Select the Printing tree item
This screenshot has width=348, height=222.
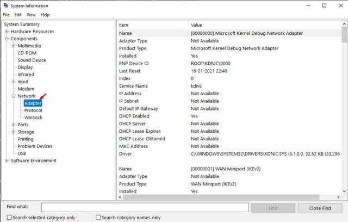coord(26,139)
